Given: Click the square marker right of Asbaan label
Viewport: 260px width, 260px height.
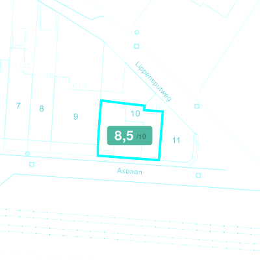Looking at the screenshot, I should (x=198, y=175).
